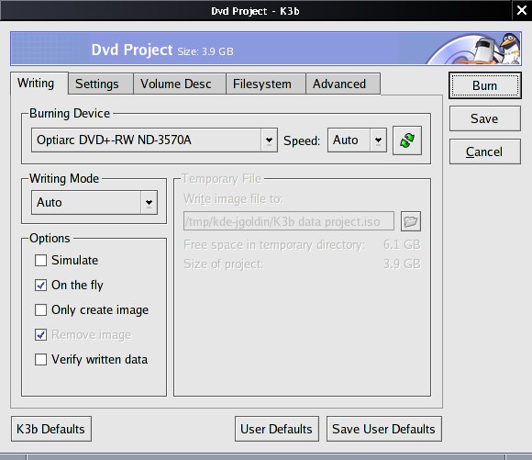Click the 'Size: 3.9 GB' header text
Image resolution: width=532 pixels, height=460 pixels.
click(205, 51)
